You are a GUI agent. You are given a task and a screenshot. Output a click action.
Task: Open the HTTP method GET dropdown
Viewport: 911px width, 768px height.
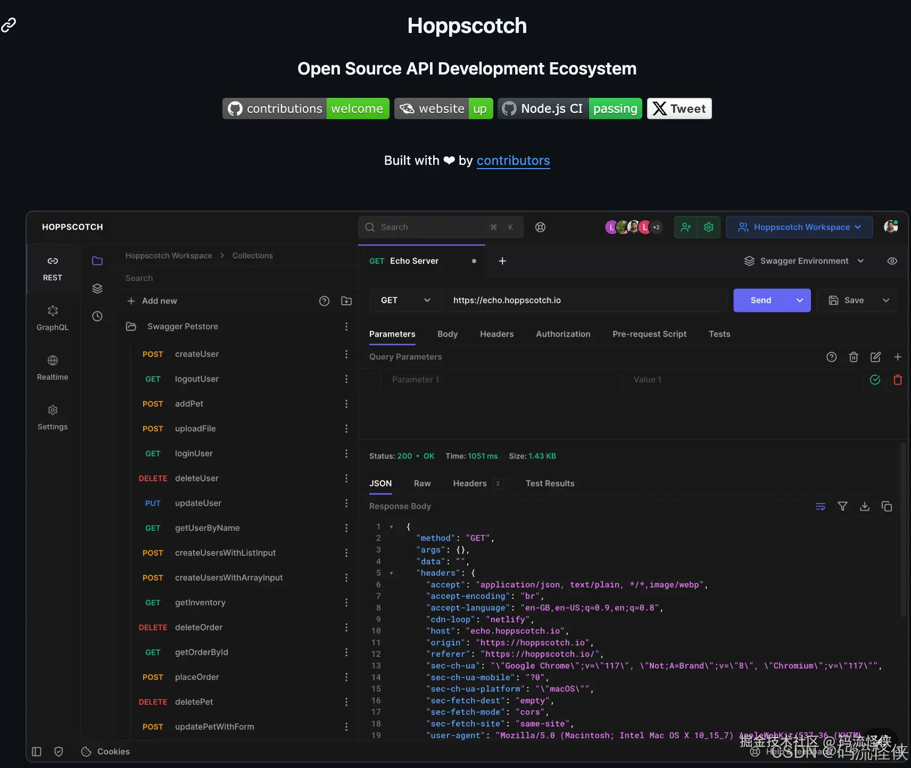click(405, 300)
